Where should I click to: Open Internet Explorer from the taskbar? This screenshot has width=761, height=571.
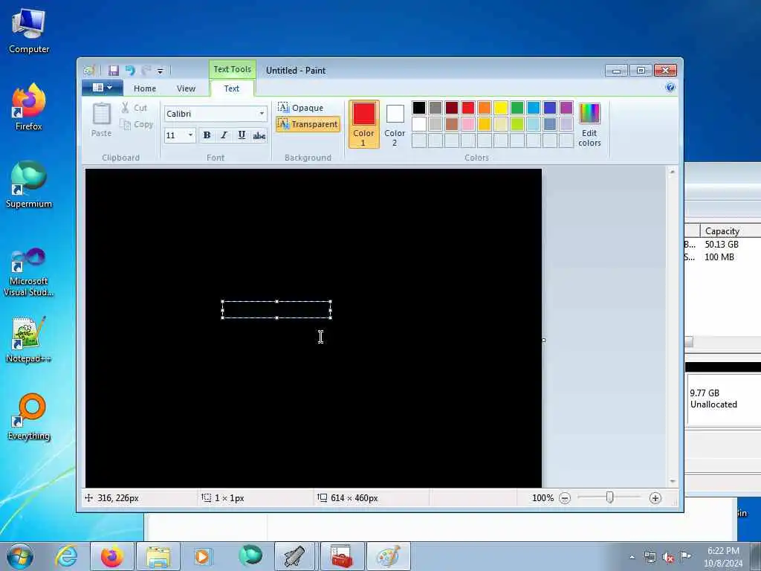click(x=66, y=556)
